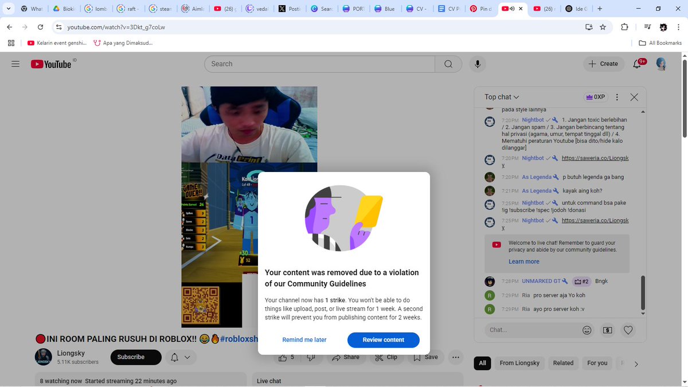688x387 pixels.
Task: Open the #robloxsh hashtag link
Action: click(239, 339)
